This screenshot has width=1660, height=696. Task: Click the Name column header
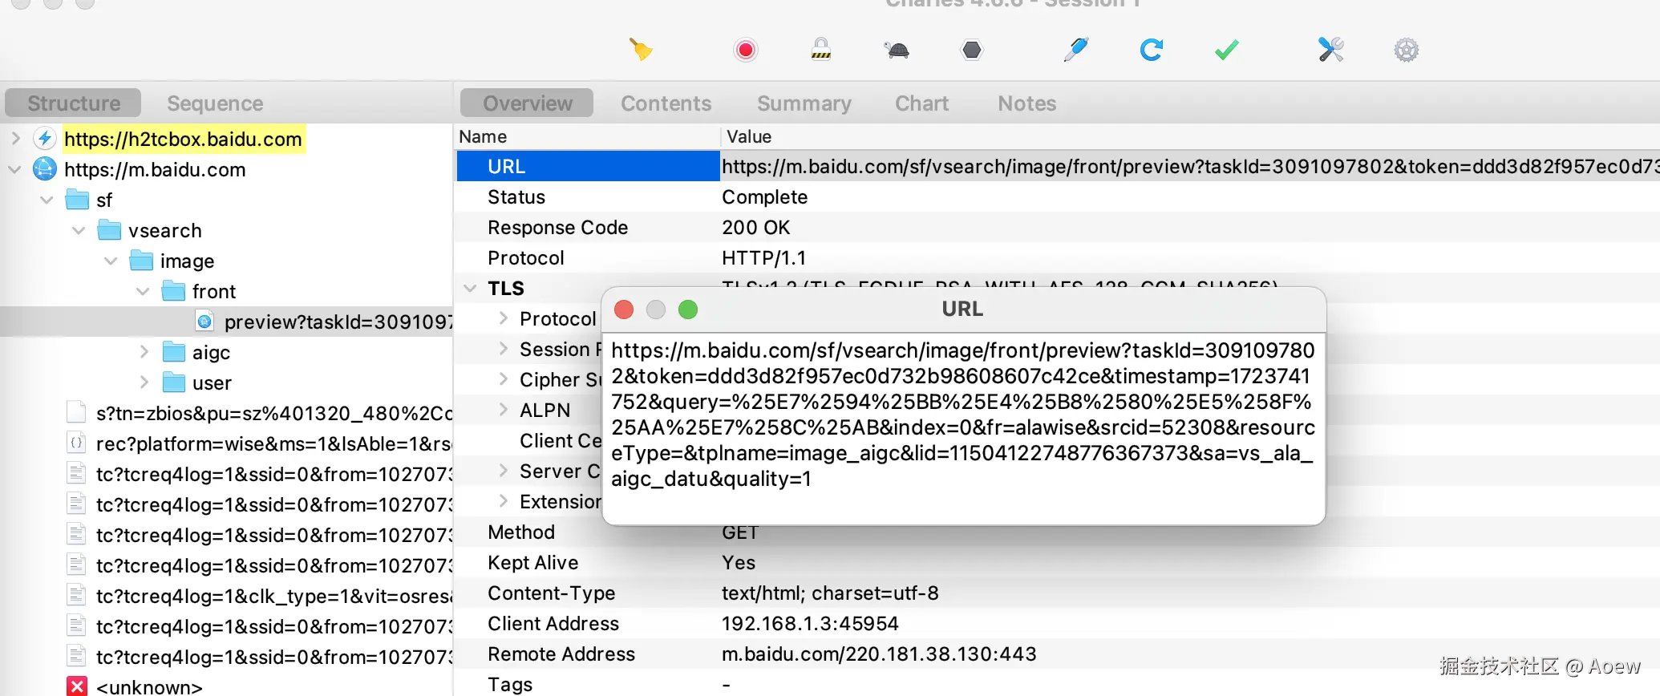click(x=588, y=137)
